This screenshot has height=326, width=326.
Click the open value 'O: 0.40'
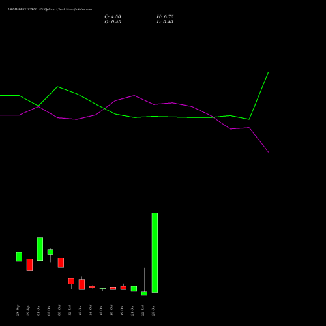113,22
